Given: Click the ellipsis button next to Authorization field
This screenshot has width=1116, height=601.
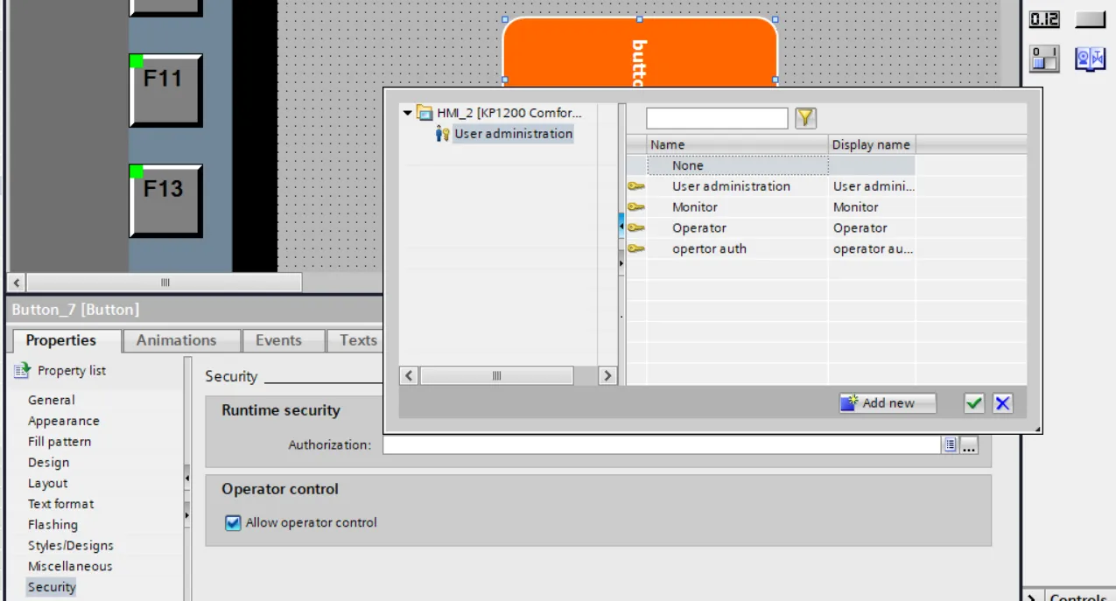Looking at the screenshot, I should 969,445.
